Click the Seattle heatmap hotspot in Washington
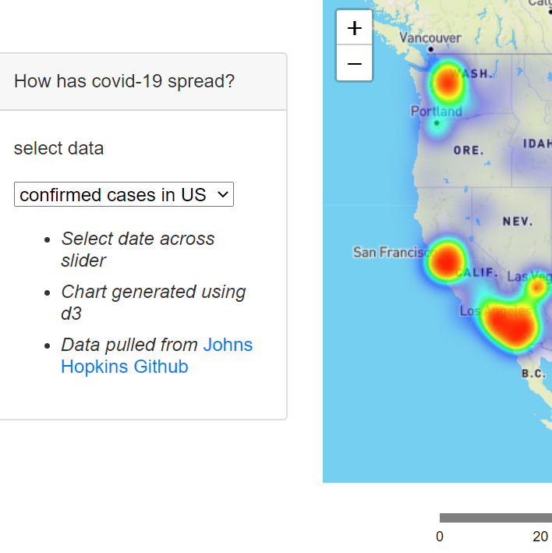The height and width of the screenshot is (553, 552). [x=447, y=82]
